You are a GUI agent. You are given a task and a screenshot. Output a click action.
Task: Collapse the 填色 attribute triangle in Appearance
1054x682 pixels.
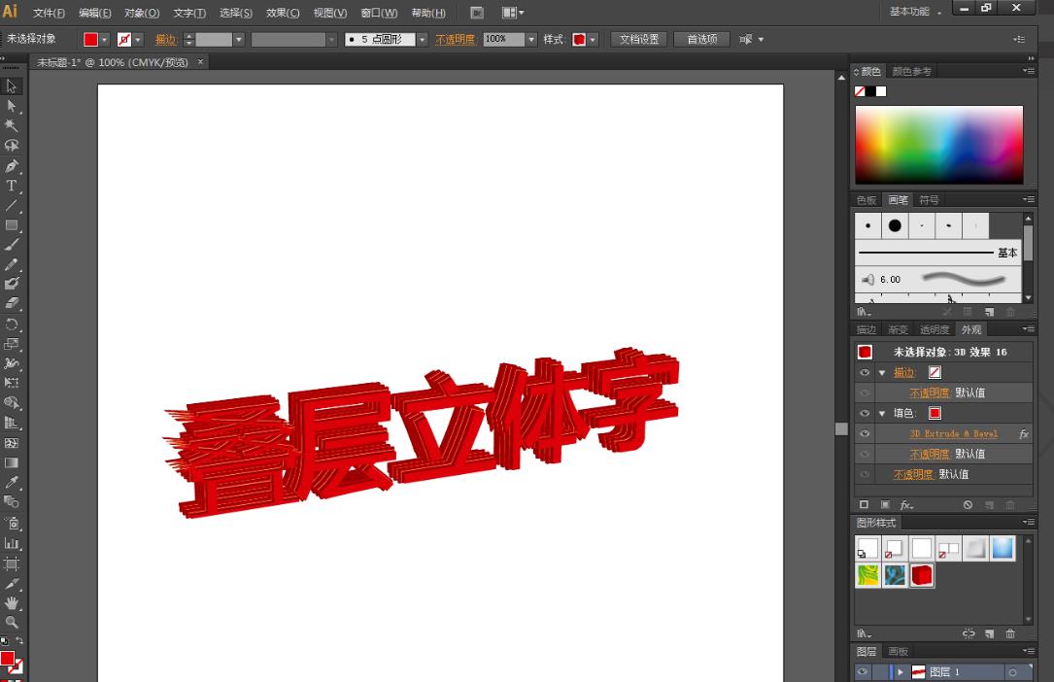pos(882,413)
